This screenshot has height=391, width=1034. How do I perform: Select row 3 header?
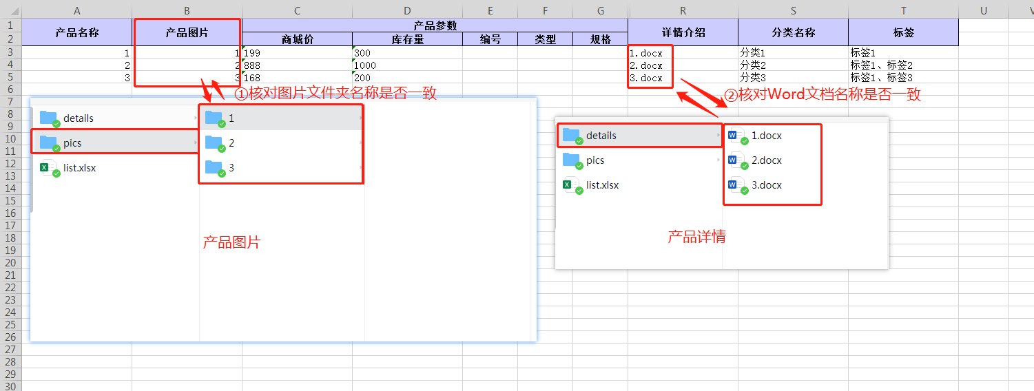(10, 52)
